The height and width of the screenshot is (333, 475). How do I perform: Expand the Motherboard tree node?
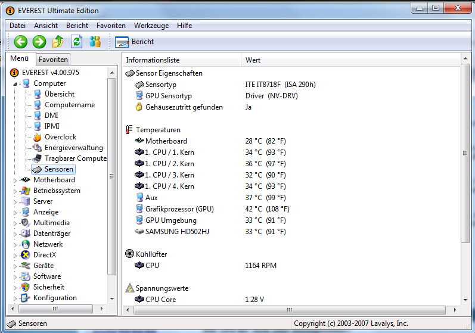pos(15,180)
